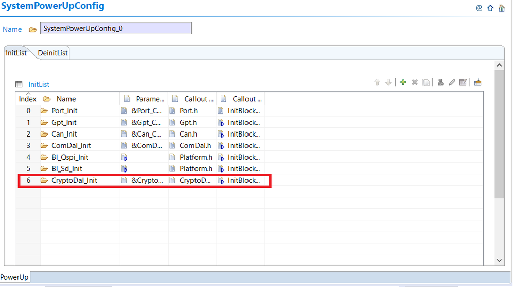Click the icon beside InitBlock in Gpt_Init row
The height and width of the screenshot is (287, 514).
pos(221,123)
